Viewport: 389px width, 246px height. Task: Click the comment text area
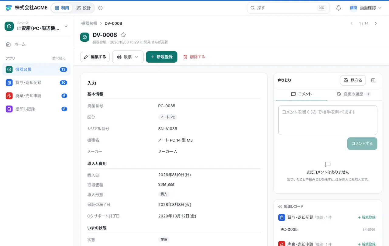328,120
